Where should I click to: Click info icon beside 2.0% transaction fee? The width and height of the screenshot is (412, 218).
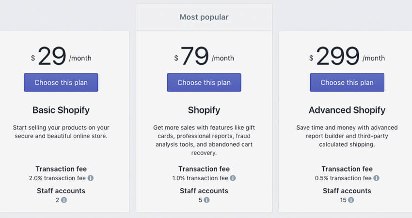91,178
